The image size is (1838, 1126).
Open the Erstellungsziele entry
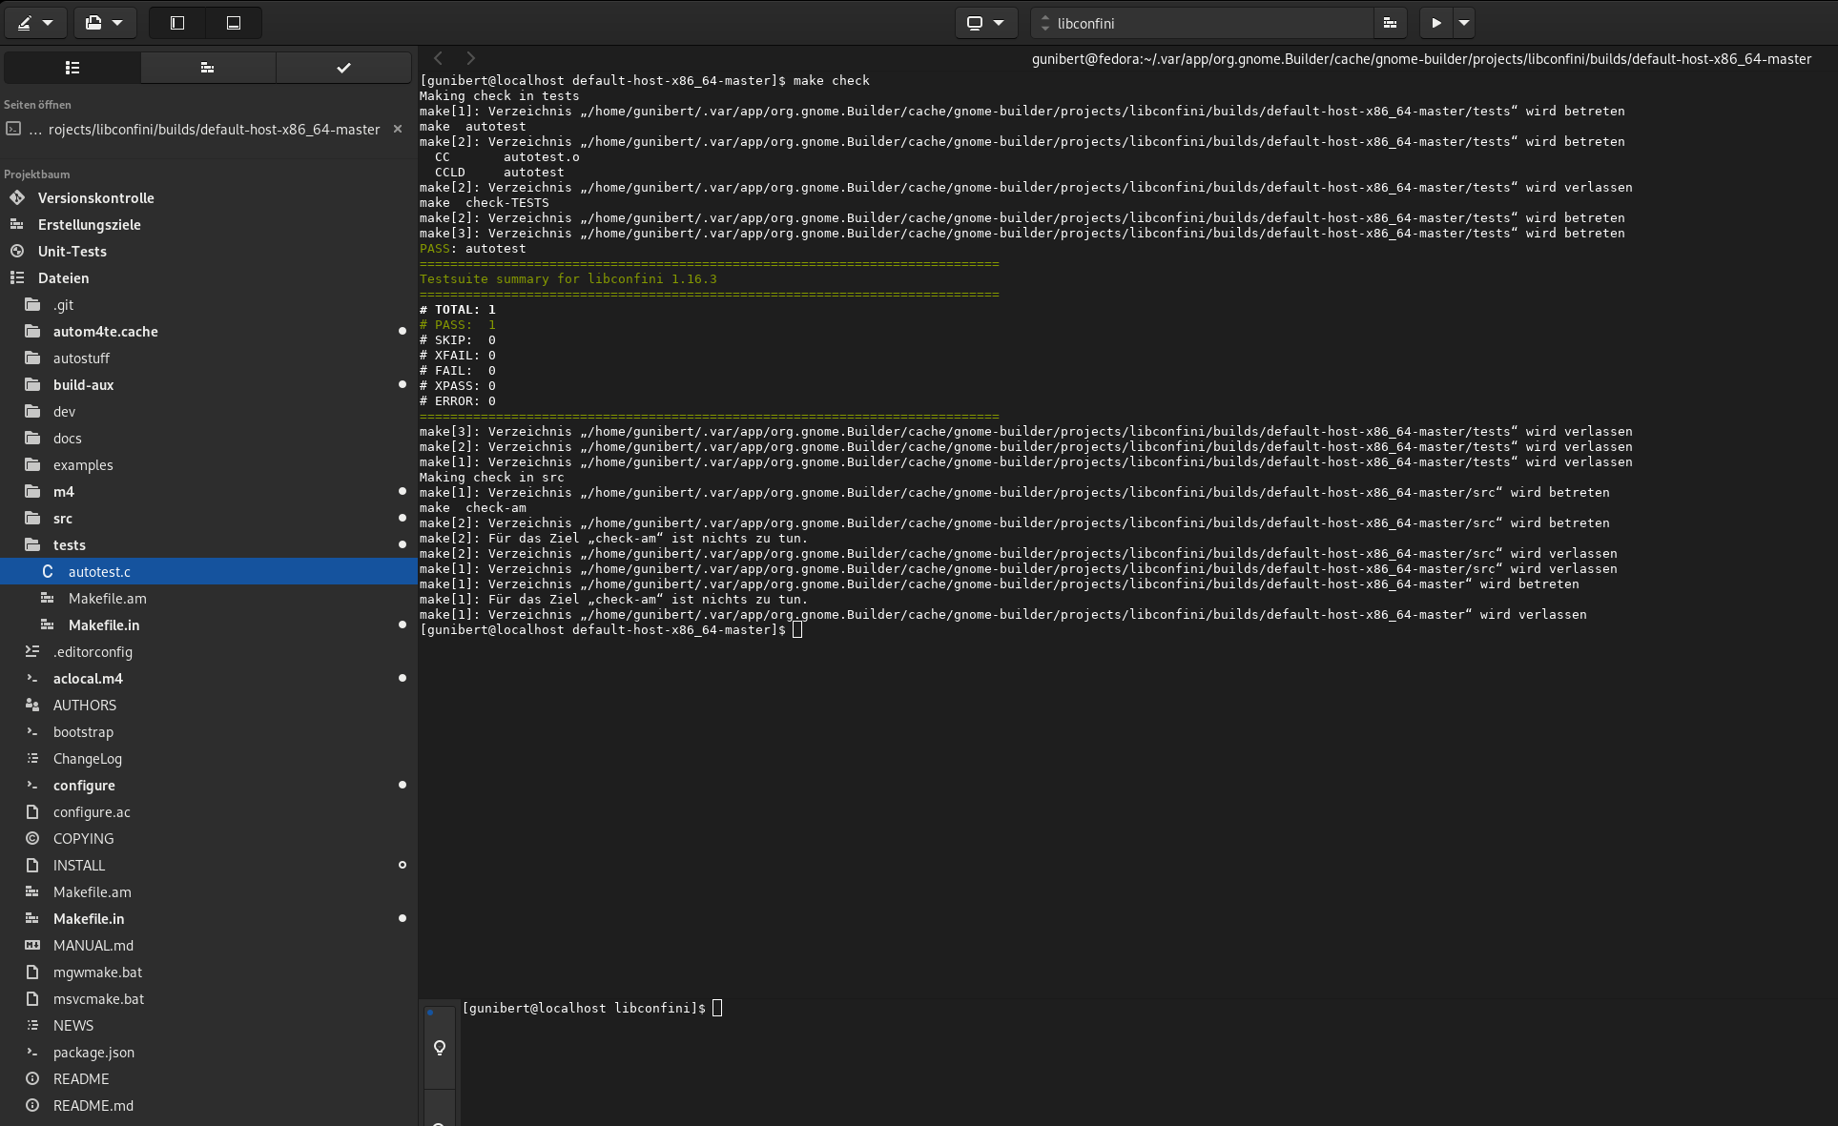[90, 224]
